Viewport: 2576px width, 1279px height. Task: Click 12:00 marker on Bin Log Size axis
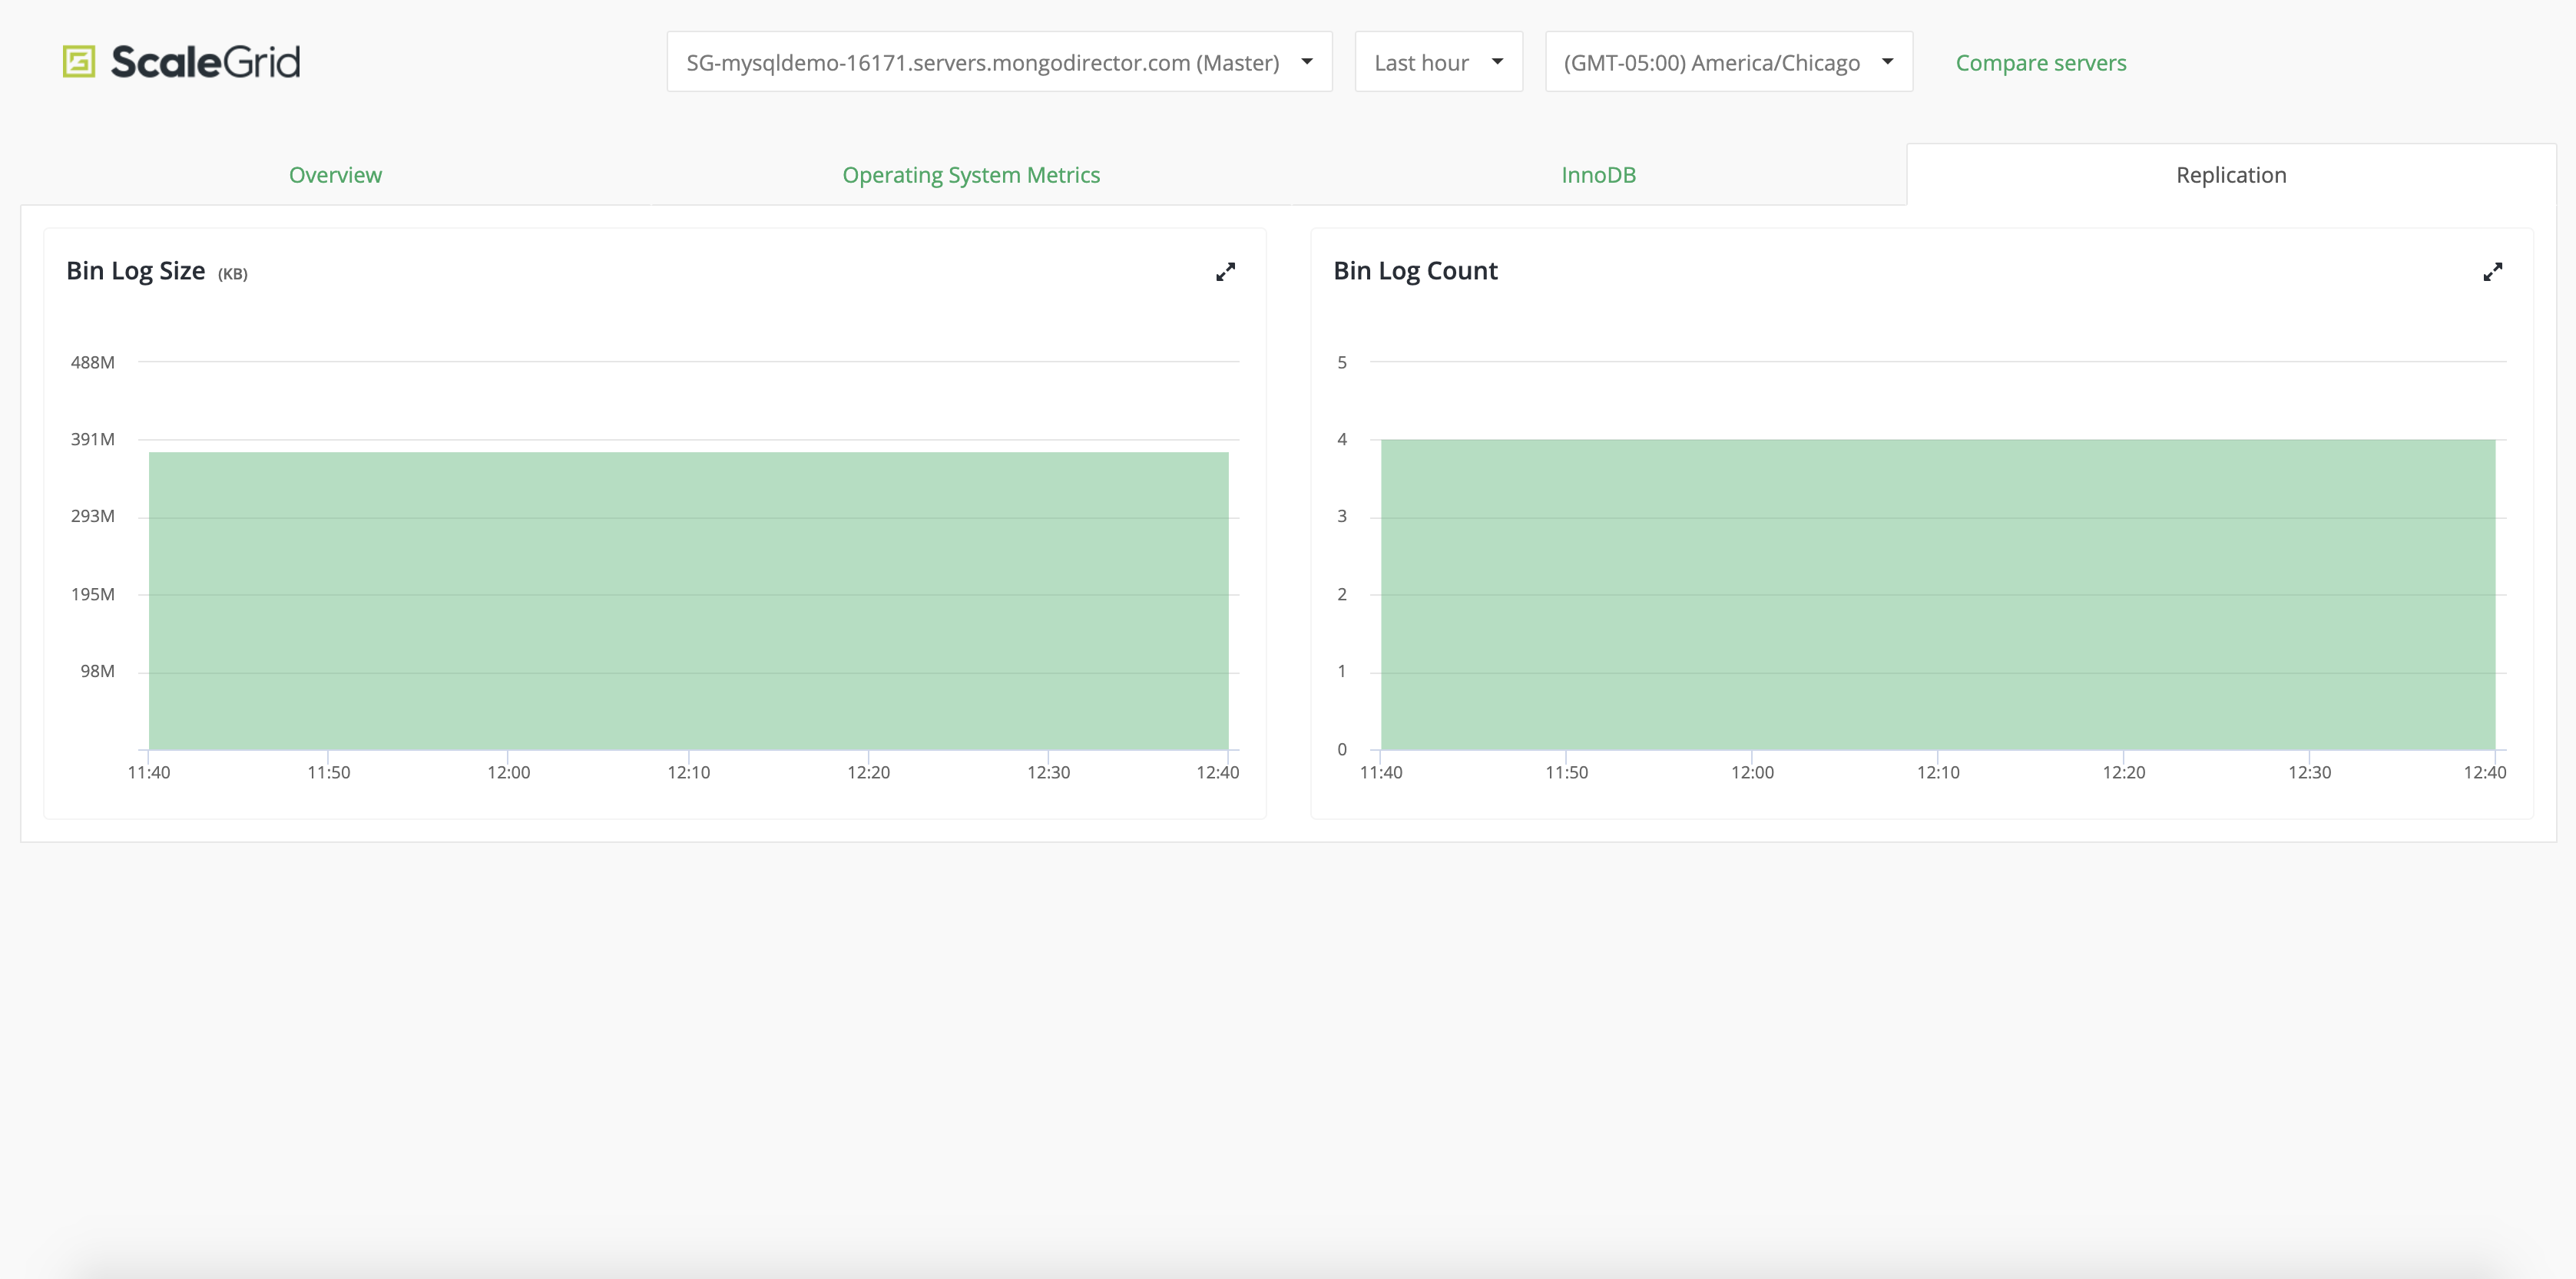point(508,772)
